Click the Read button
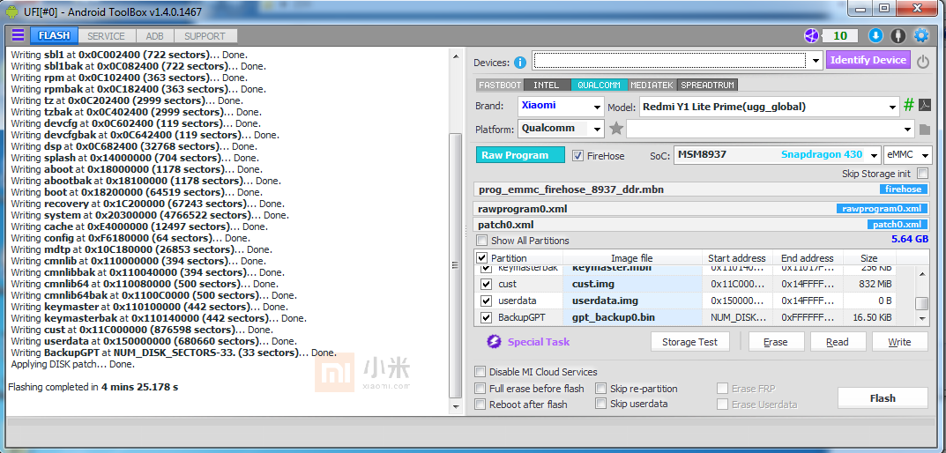946x453 pixels. pyautogui.click(x=838, y=342)
